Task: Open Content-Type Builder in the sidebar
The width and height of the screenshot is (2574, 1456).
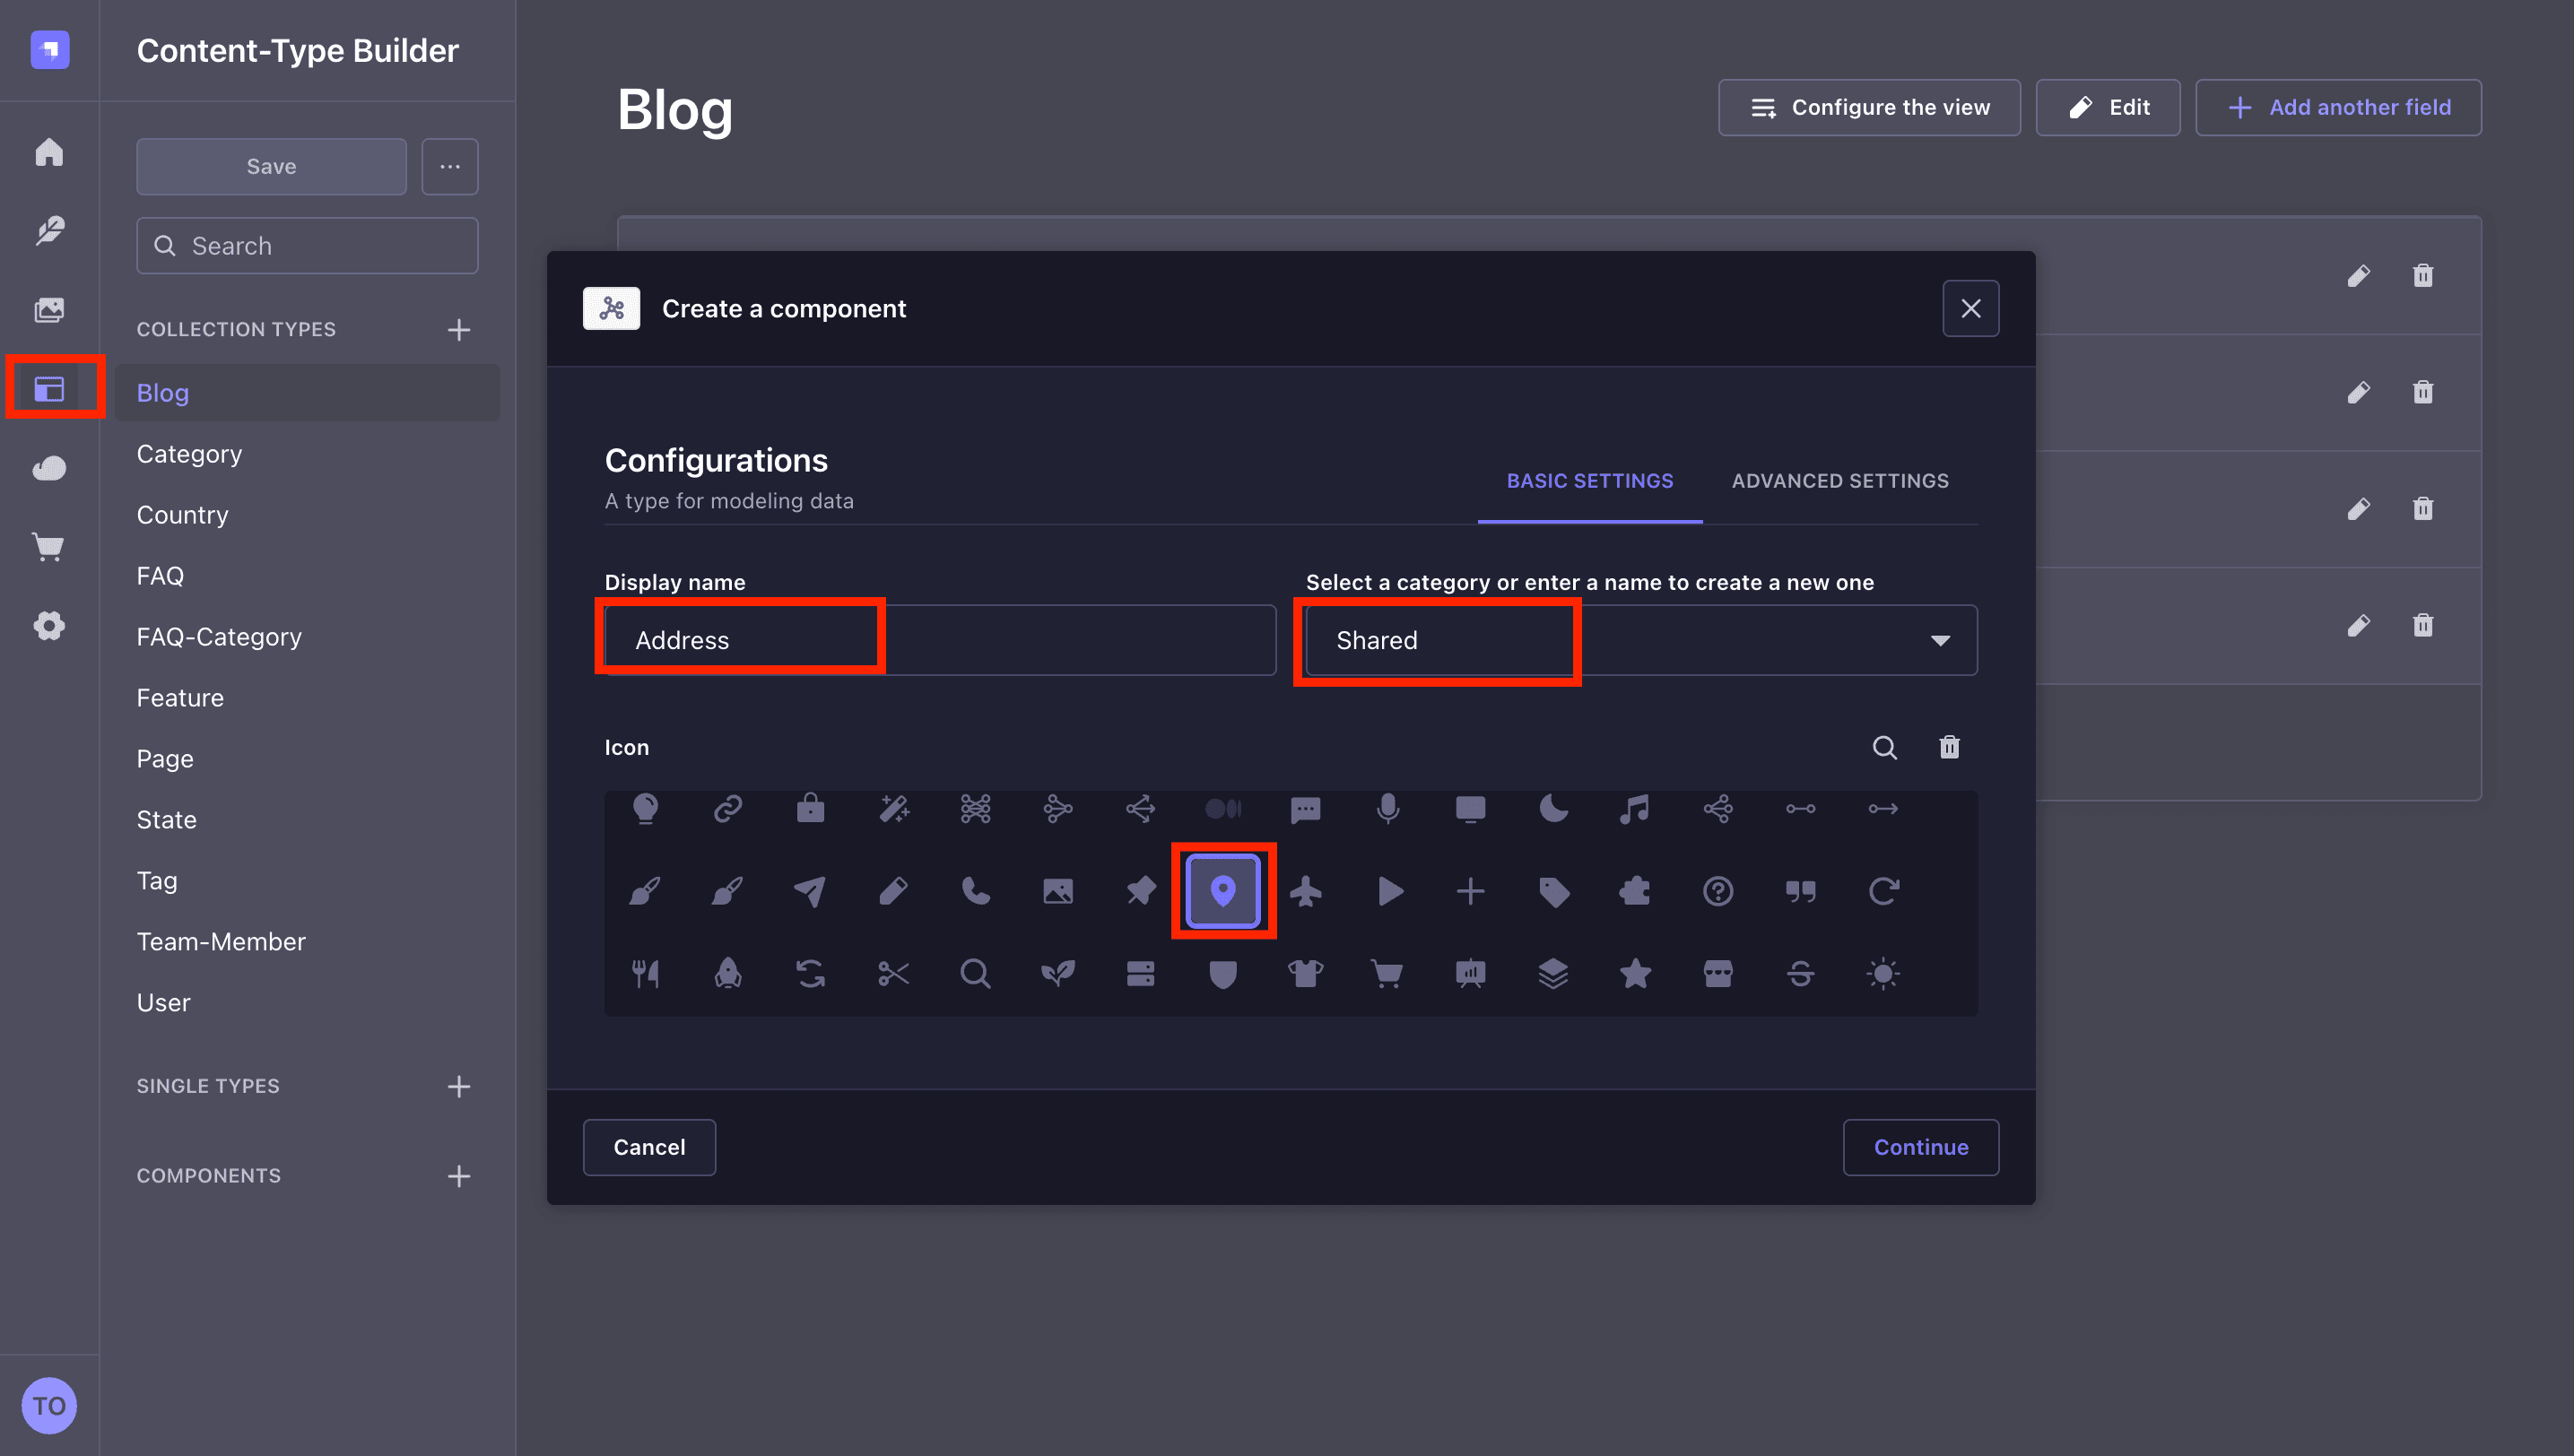Action: coord(49,388)
